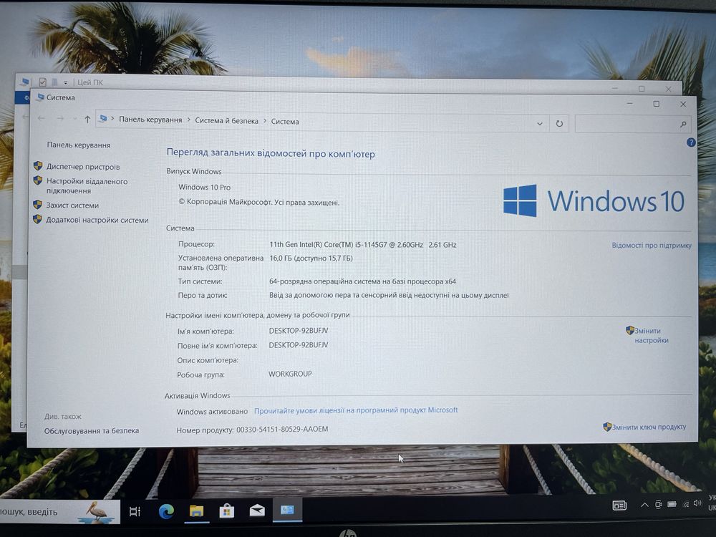Open Додаткові настройки системи

tap(97, 220)
